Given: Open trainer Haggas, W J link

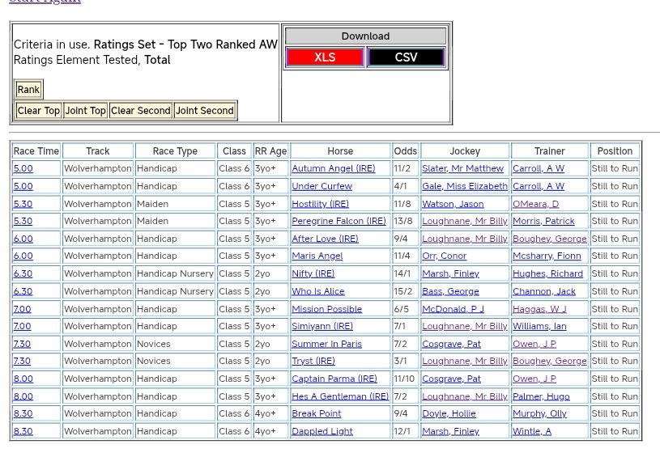Looking at the screenshot, I should [x=539, y=309].
